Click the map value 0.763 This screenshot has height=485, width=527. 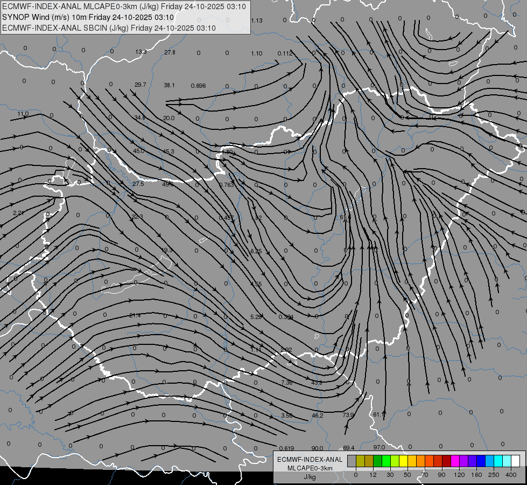point(226,185)
